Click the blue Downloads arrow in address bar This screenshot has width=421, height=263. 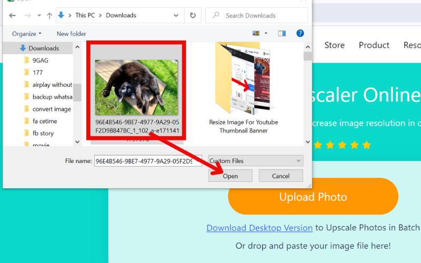click(61, 15)
